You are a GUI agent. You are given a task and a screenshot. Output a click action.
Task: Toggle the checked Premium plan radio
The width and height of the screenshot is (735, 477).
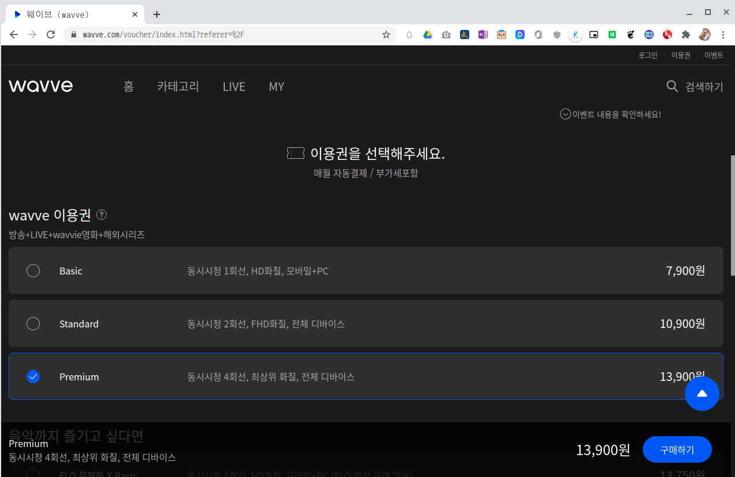click(x=33, y=377)
